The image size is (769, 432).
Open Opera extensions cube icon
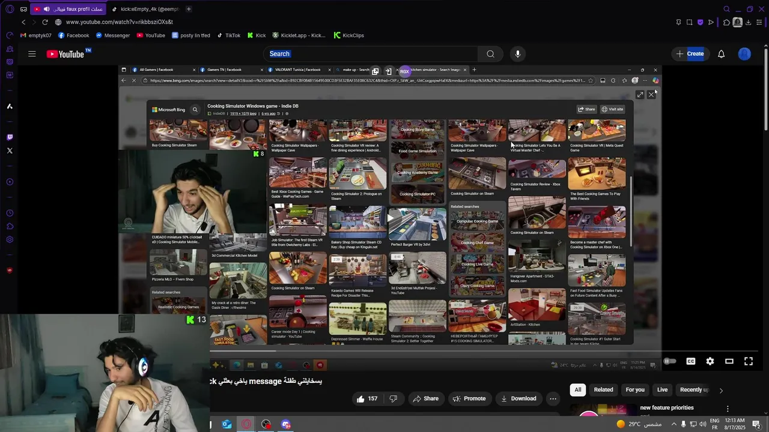coord(726,22)
